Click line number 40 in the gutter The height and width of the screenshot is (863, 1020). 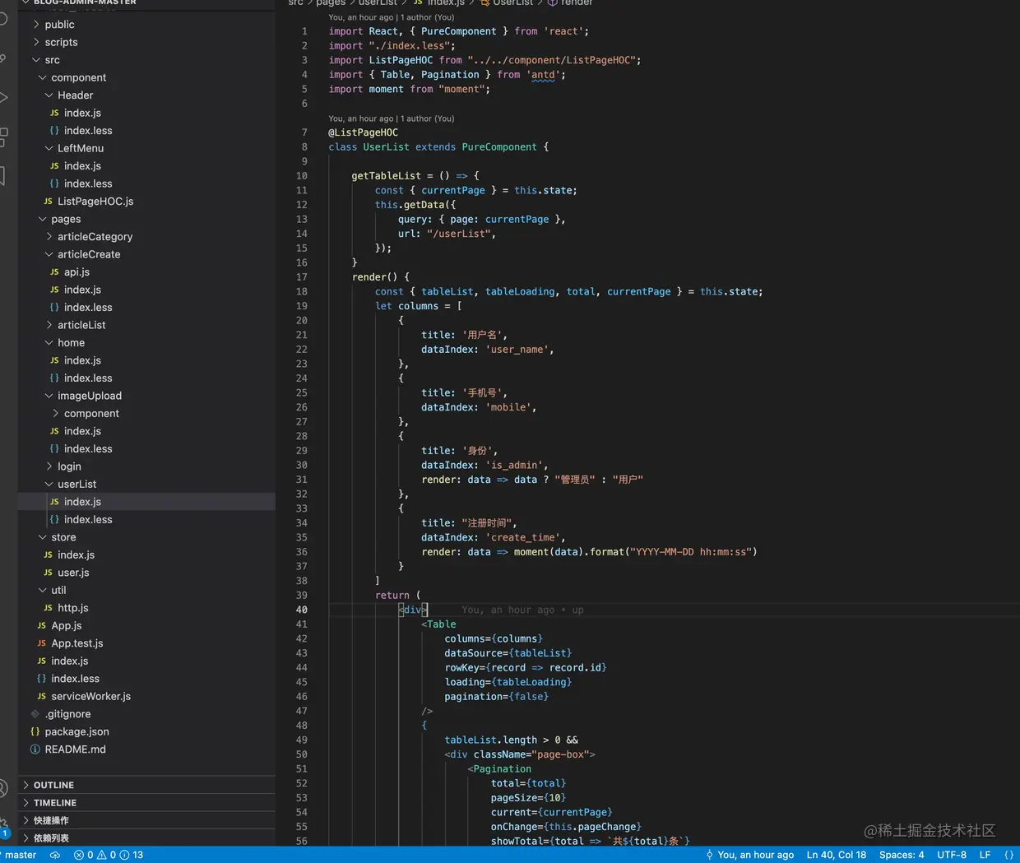(x=301, y=610)
